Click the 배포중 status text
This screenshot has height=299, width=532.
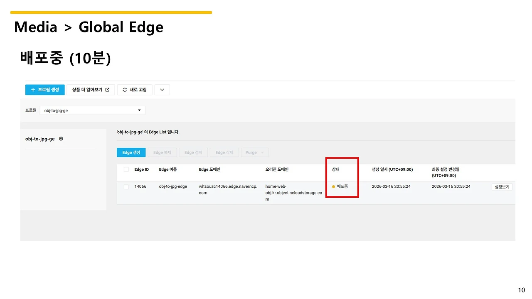(x=342, y=186)
